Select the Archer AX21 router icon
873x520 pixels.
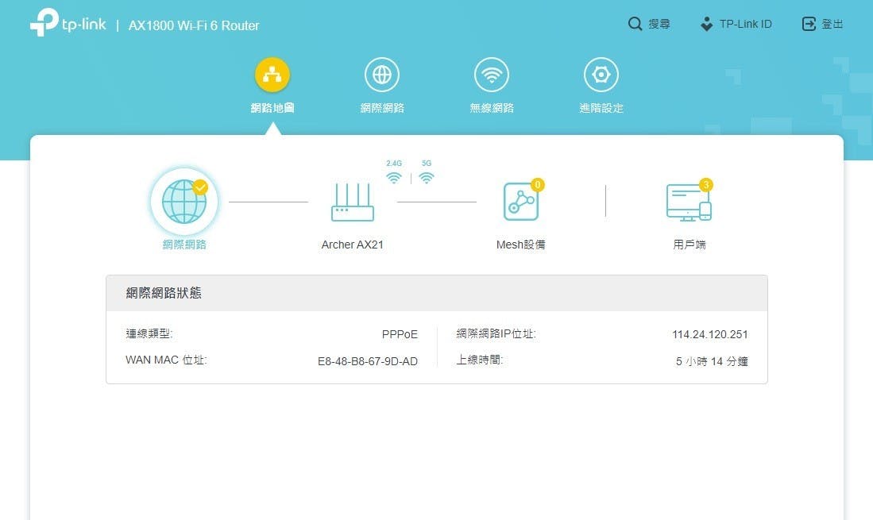(353, 202)
